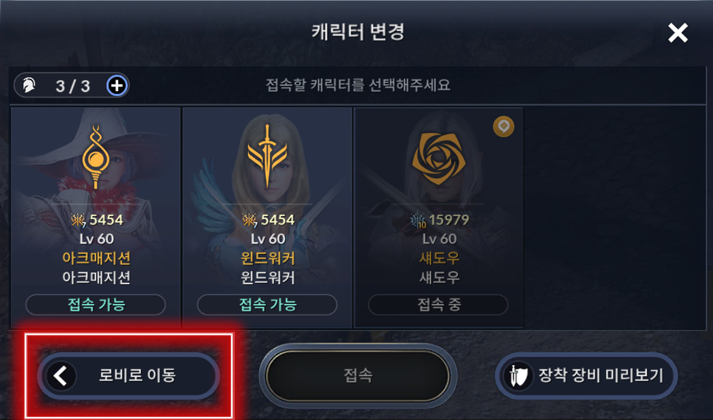The width and height of the screenshot is (713, 420).
Task: Click 접속 가능 status under 윈드워커
Action: pyautogui.click(x=267, y=305)
